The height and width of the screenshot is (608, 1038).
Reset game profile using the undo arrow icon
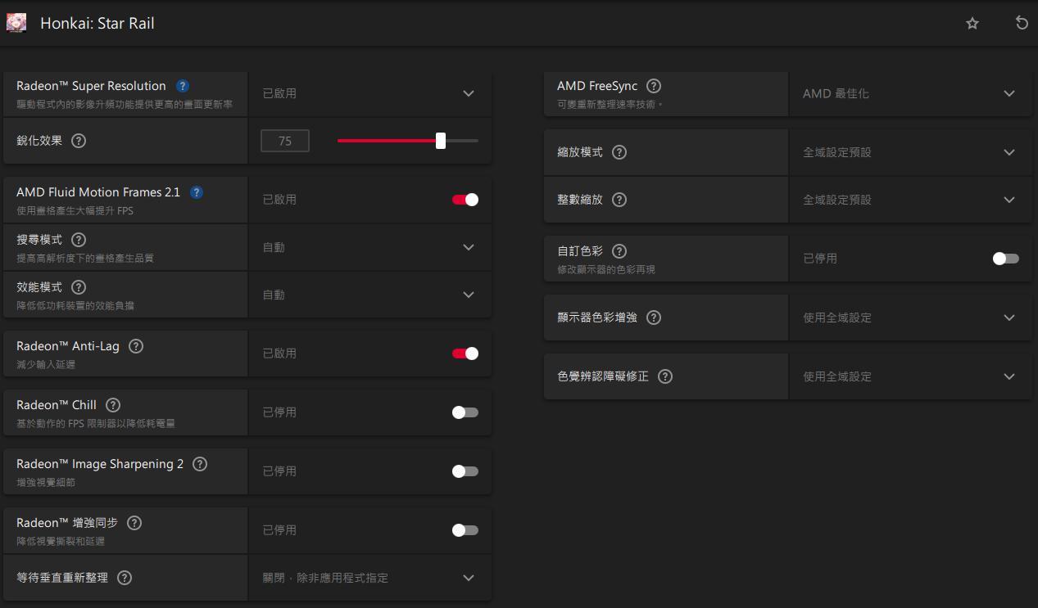point(1022,23)
